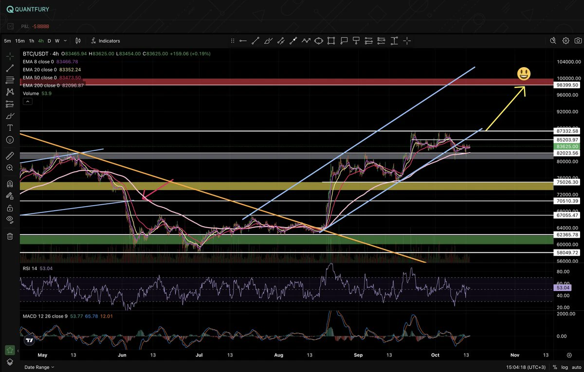Open the Date Range dropdown
Image resolution: width=584 pixels, height=372 pixels.
click(39, 368)
